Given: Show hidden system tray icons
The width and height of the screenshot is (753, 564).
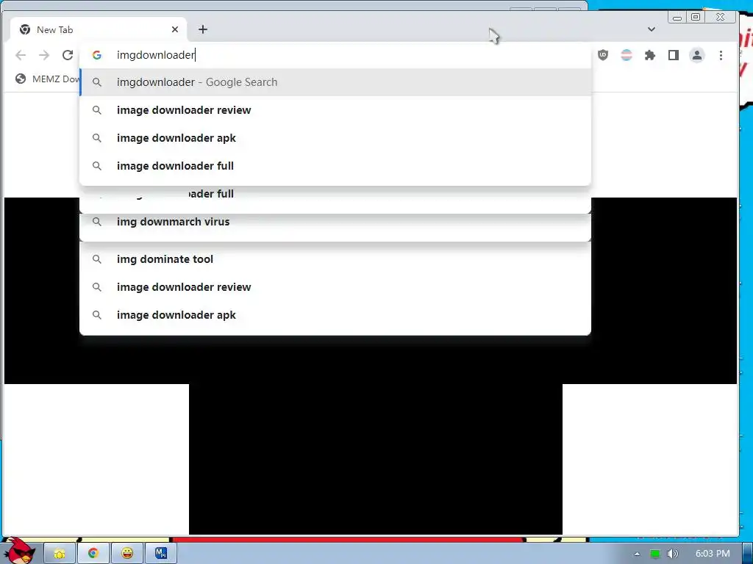Looking at the screenshot, I should [x=637, y=554].
